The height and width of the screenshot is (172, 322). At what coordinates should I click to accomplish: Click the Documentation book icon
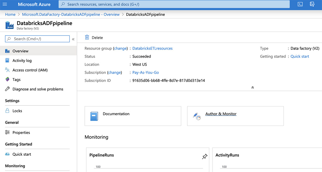coord(94,116)
